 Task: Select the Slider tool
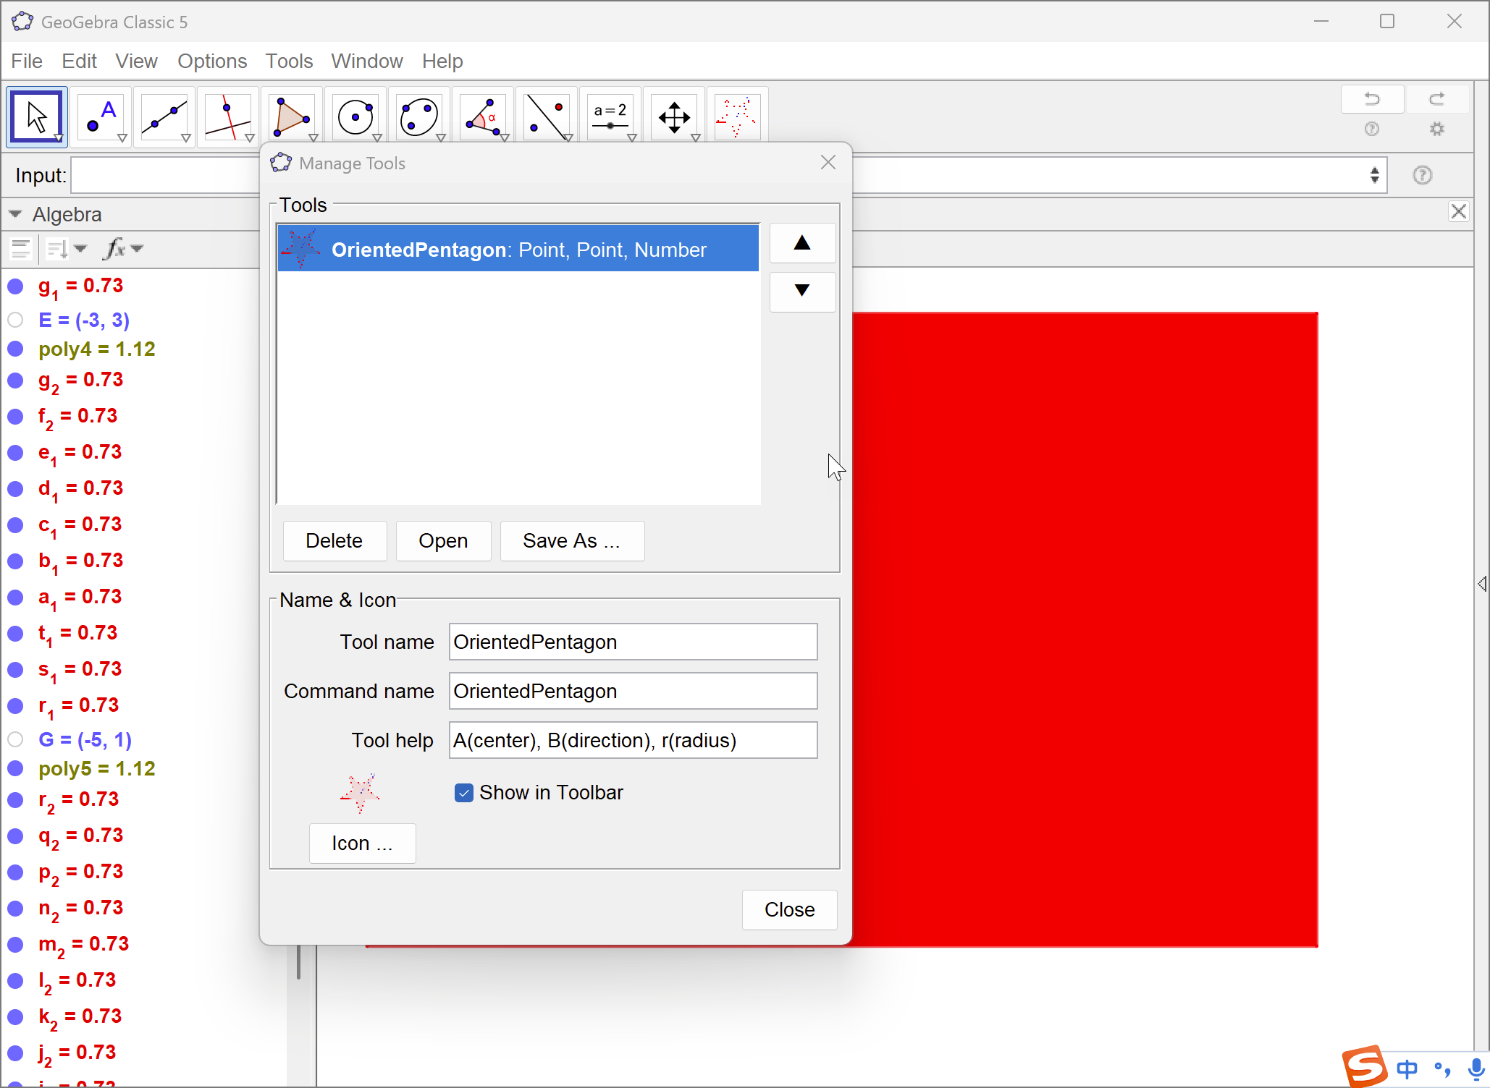click(x=610, y=117)
